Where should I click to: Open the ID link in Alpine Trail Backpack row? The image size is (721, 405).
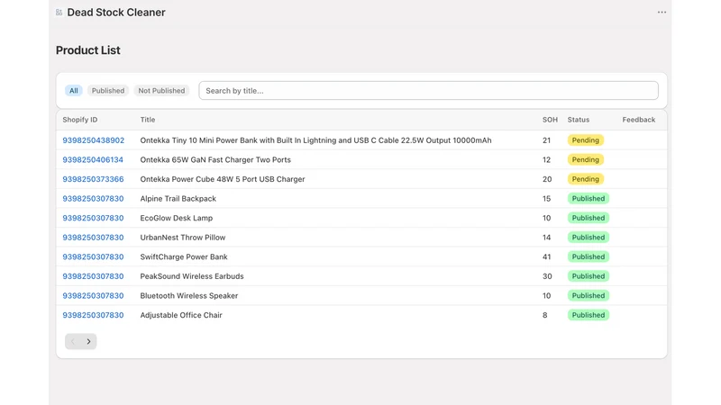pos(93,198)
